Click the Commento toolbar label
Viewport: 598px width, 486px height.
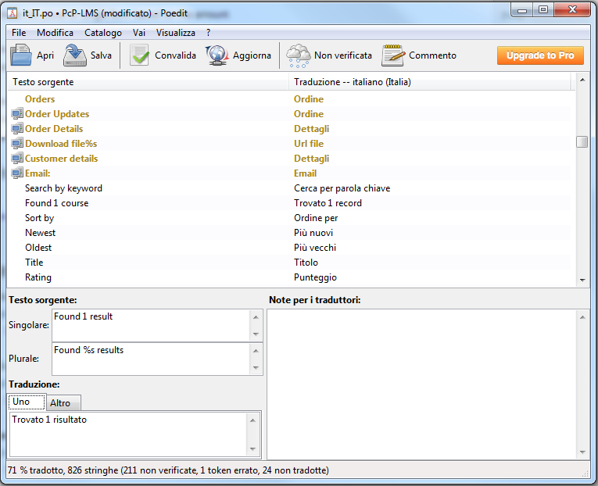432,55
